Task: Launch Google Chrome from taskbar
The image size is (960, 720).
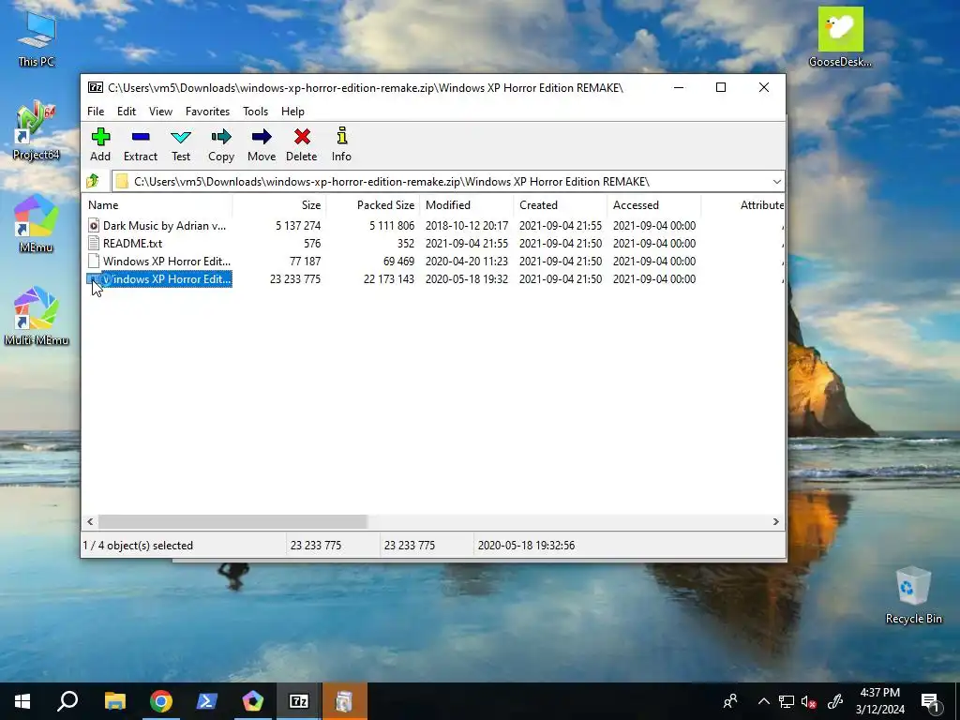Action: pos(161,701)
